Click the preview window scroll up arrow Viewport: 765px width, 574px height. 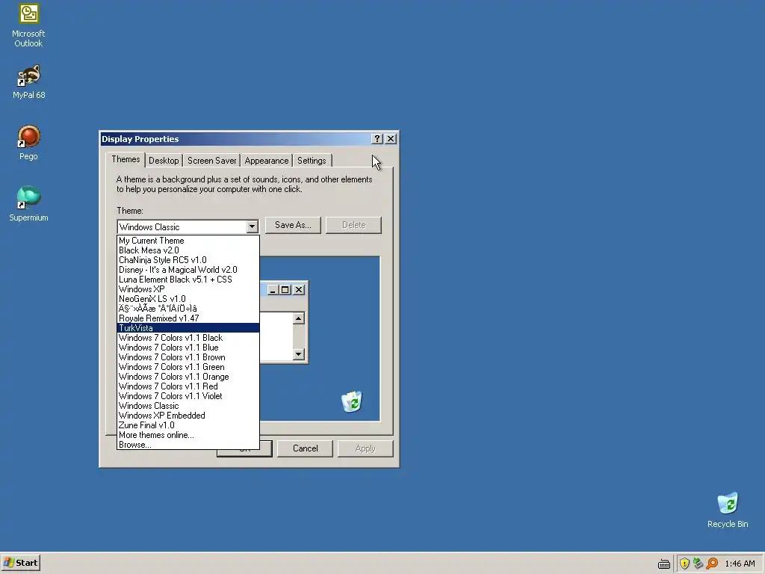pyautogui.click(x=299, y=318)
